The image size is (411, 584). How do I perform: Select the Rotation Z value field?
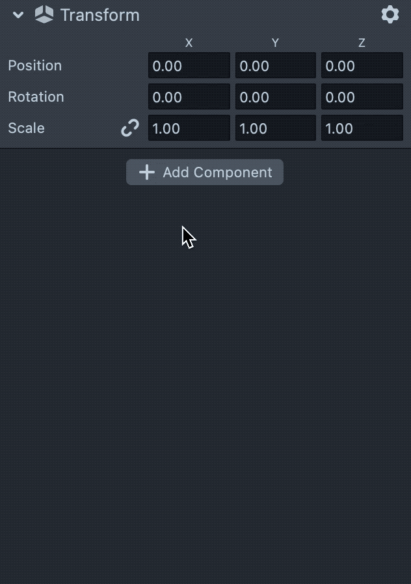point(362,97)
